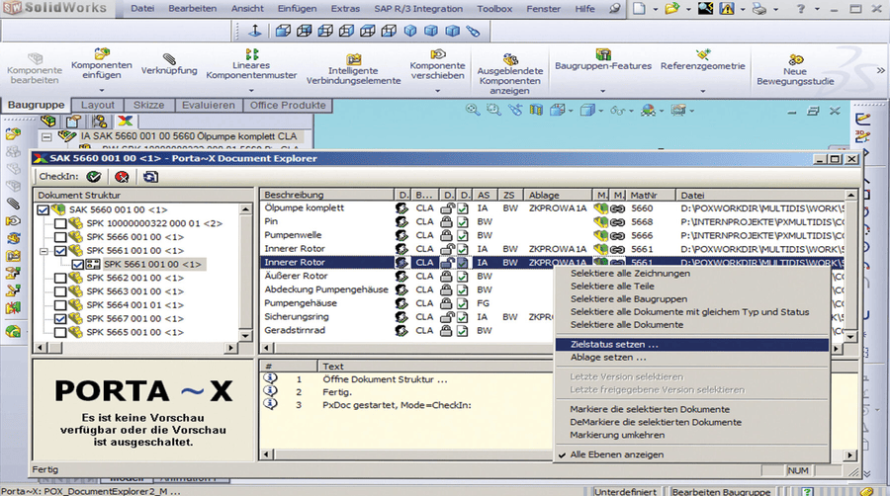
Task: Open Baugruppen-Features tool
Action: point(603,60)
